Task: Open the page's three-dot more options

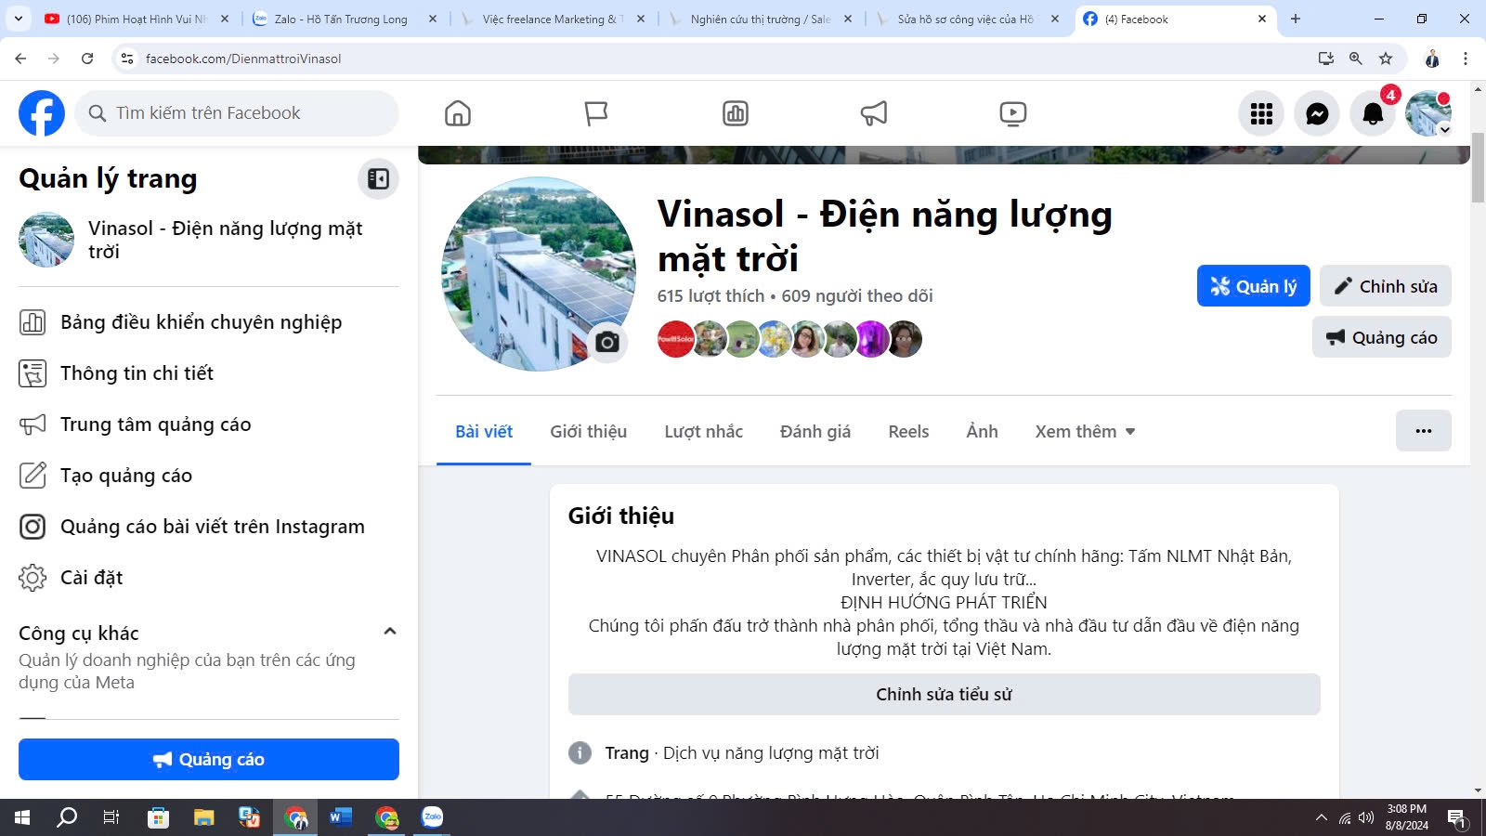Action: tap(1424, 431)
